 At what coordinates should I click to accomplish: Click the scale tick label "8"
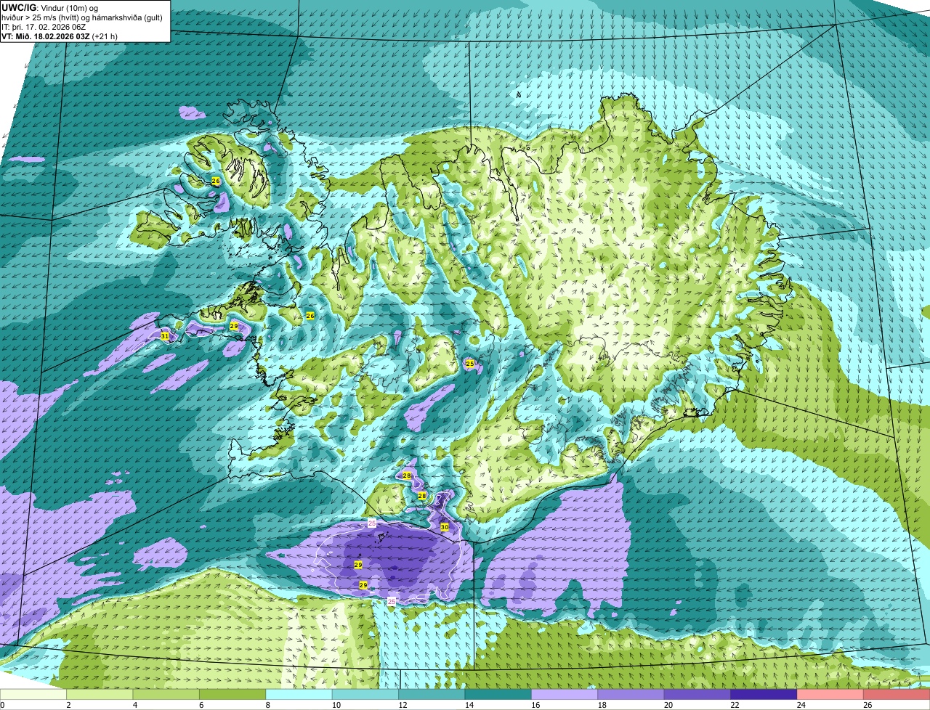tap(267, 705)
